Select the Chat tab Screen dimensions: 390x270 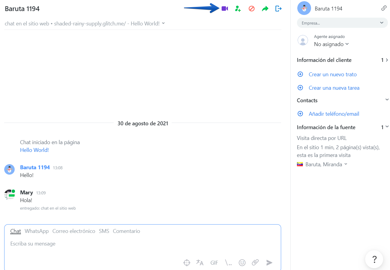pos(16,231)
